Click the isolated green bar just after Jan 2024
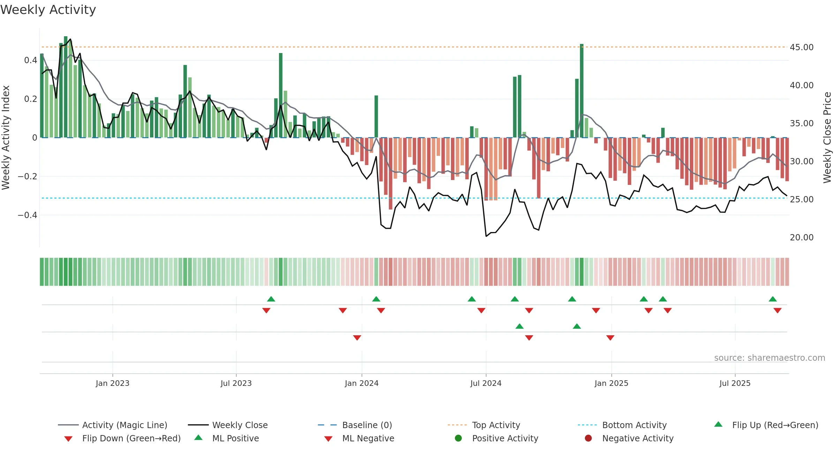The height and width of the screenshot is (471, 837). coord(376,117)
